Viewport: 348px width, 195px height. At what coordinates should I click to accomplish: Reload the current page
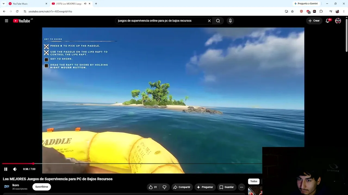(17, 11)
